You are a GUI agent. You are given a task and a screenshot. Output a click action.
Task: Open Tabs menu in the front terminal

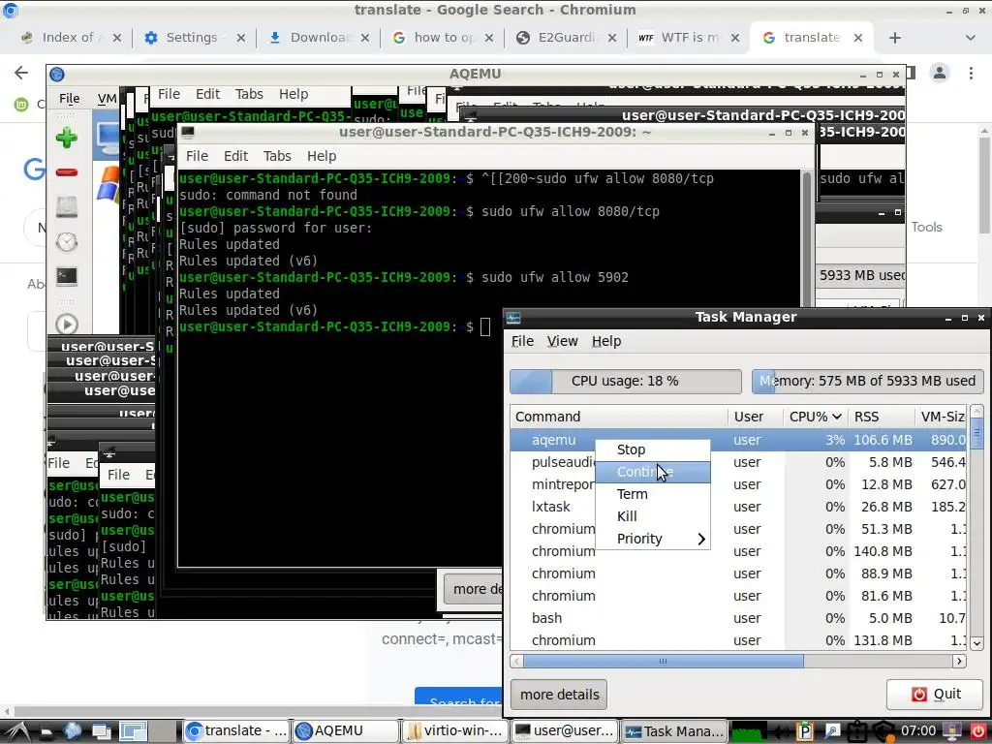click(277, 156)
